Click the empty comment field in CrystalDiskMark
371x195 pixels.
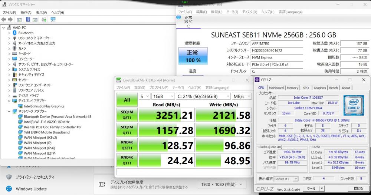tap(184, 172)
